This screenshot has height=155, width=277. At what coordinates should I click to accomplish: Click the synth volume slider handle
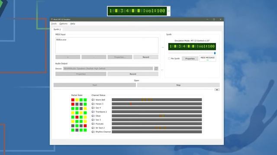click(215, 53)
